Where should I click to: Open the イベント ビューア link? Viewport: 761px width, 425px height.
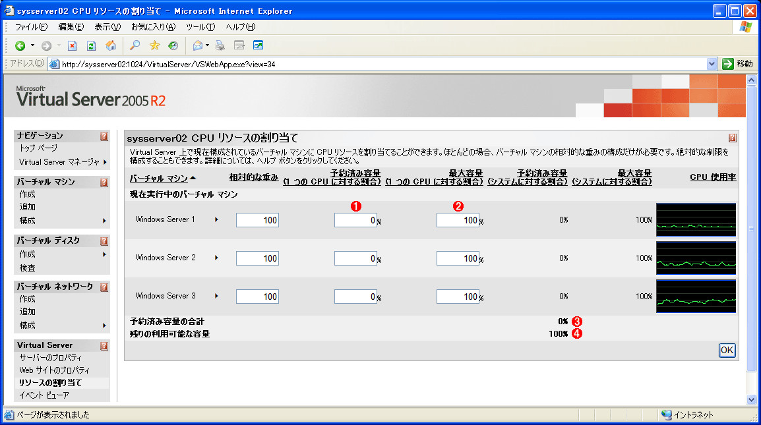point(44,395)
